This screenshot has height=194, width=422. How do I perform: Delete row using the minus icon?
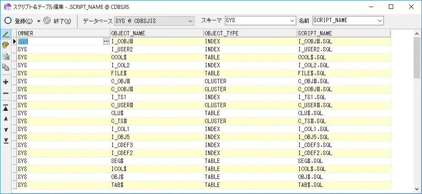(x=6, y=93)
